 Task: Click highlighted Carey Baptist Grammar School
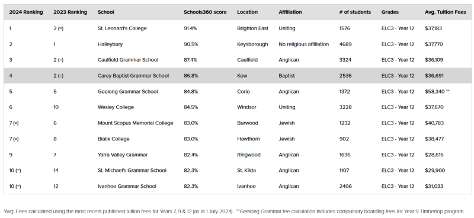[x=133, y=76]
